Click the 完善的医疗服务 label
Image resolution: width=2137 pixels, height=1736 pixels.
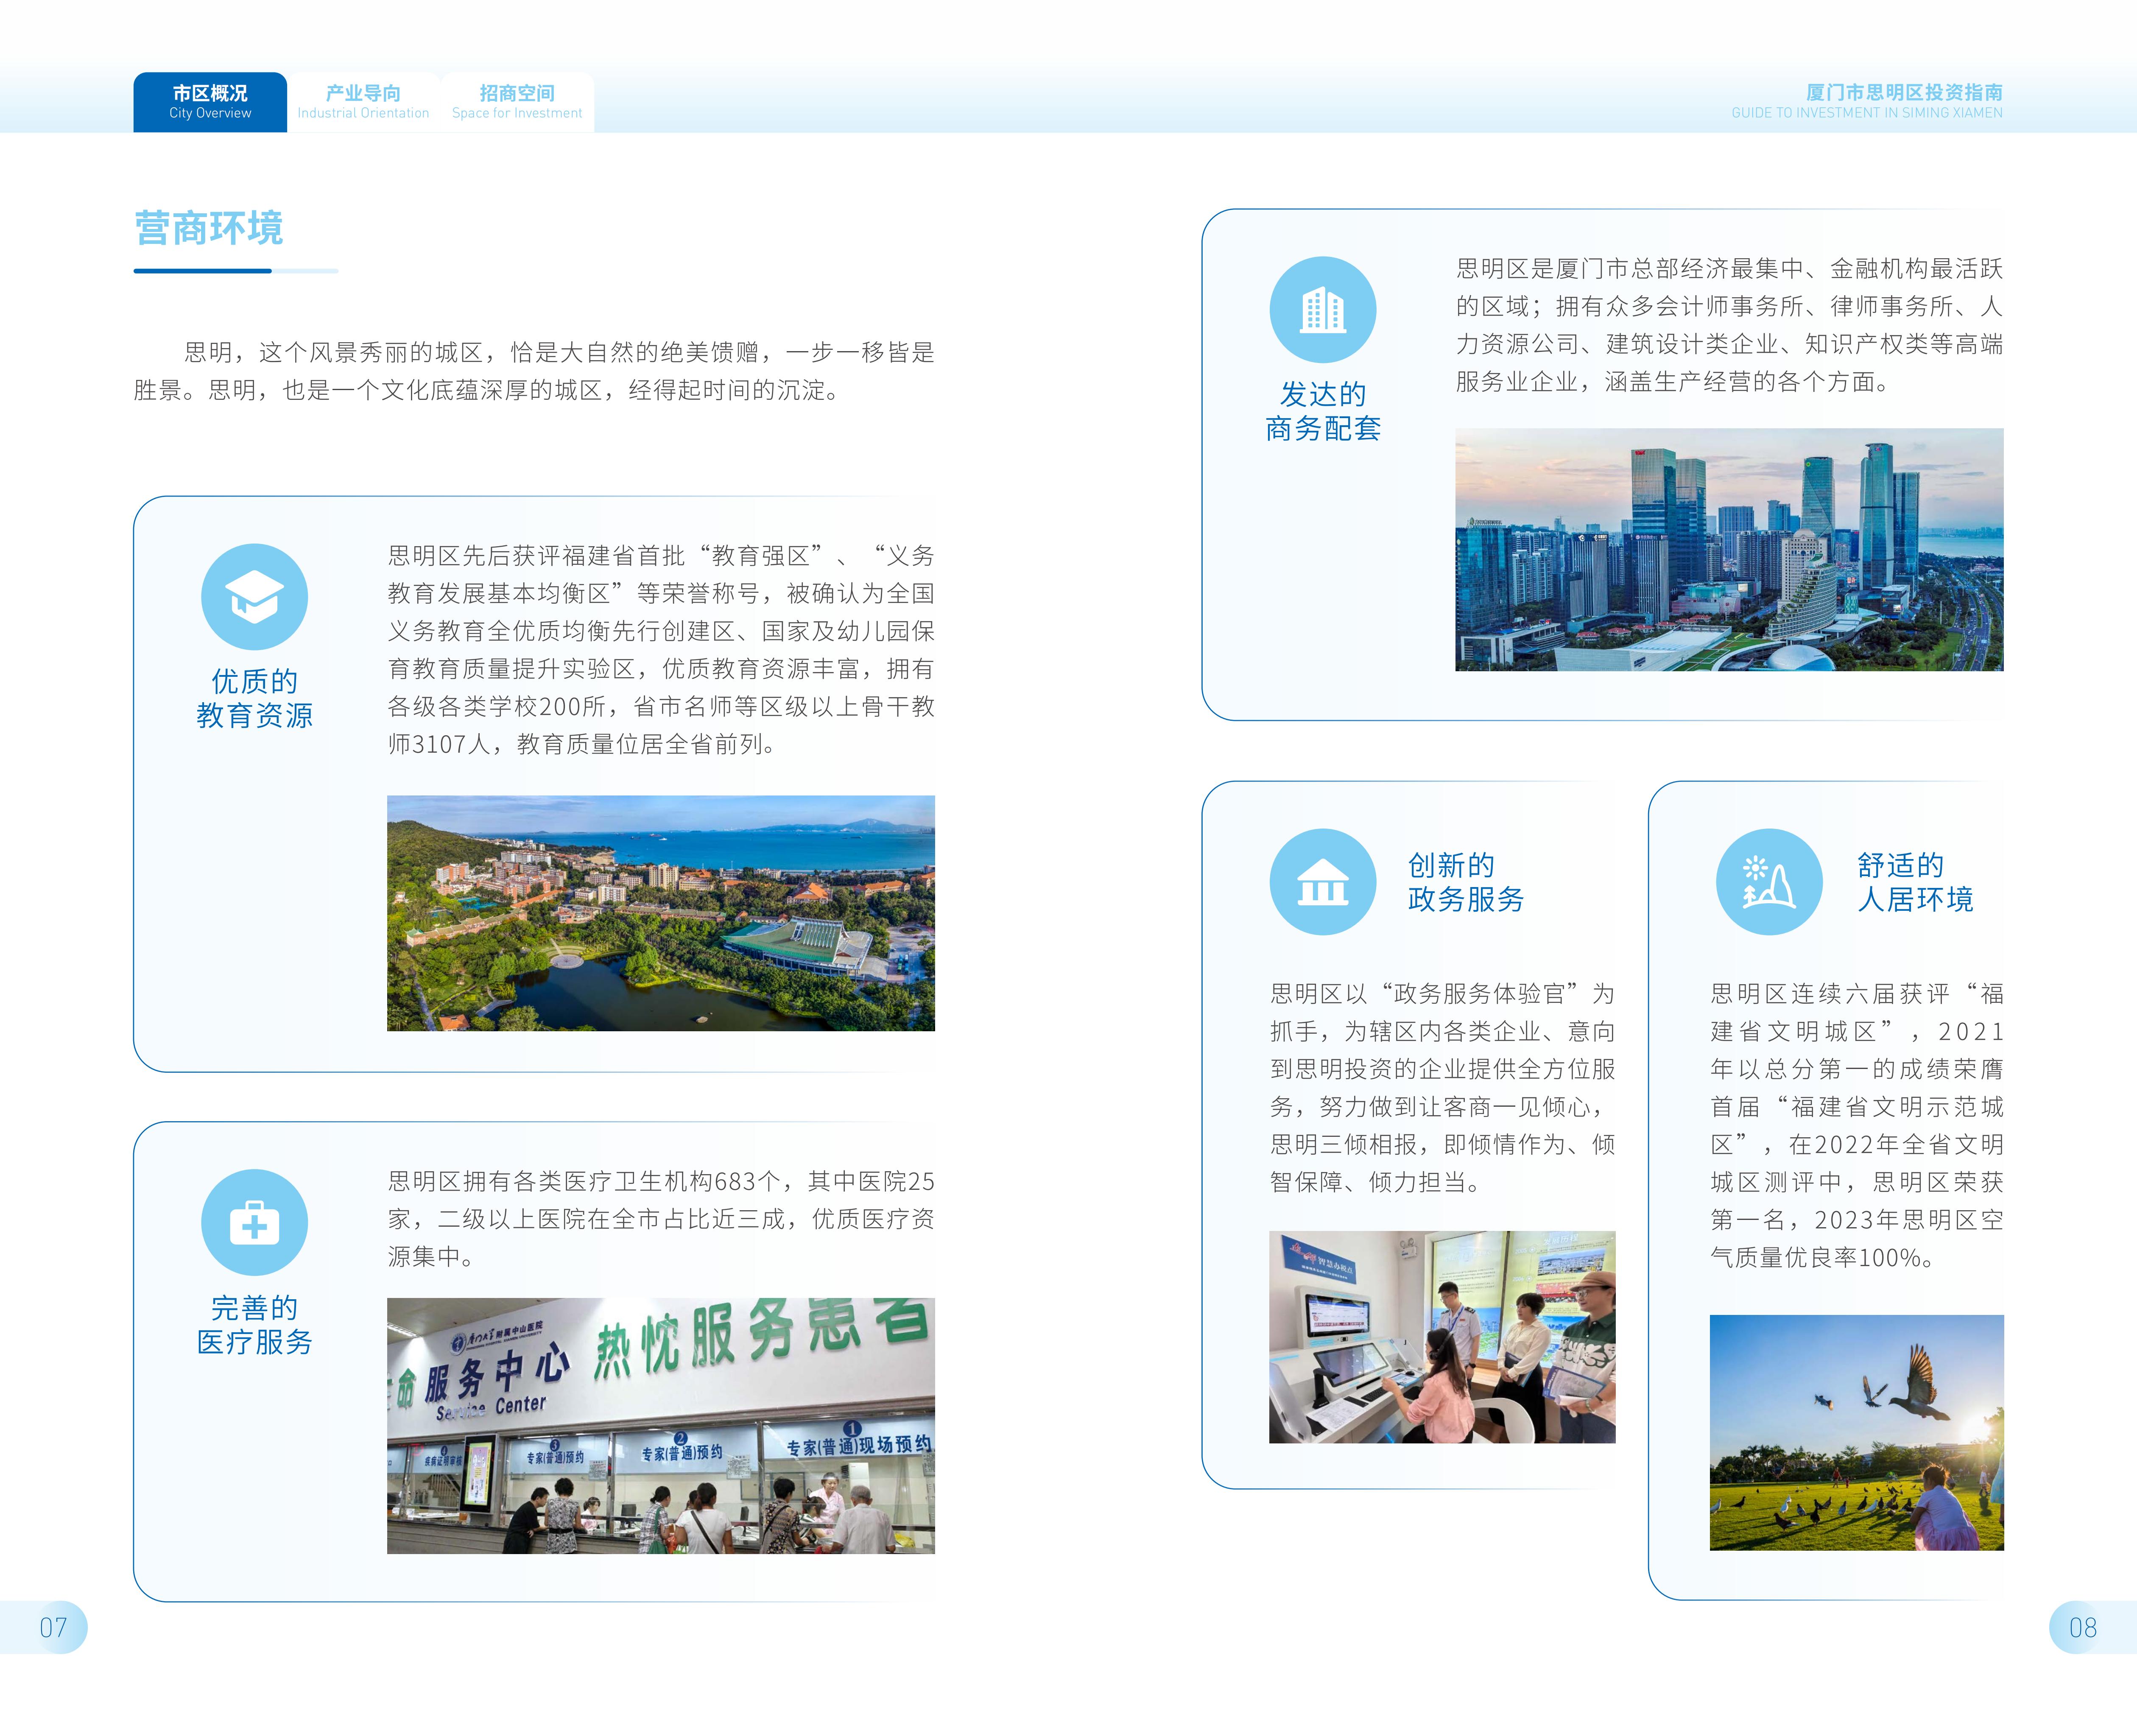254,1325
